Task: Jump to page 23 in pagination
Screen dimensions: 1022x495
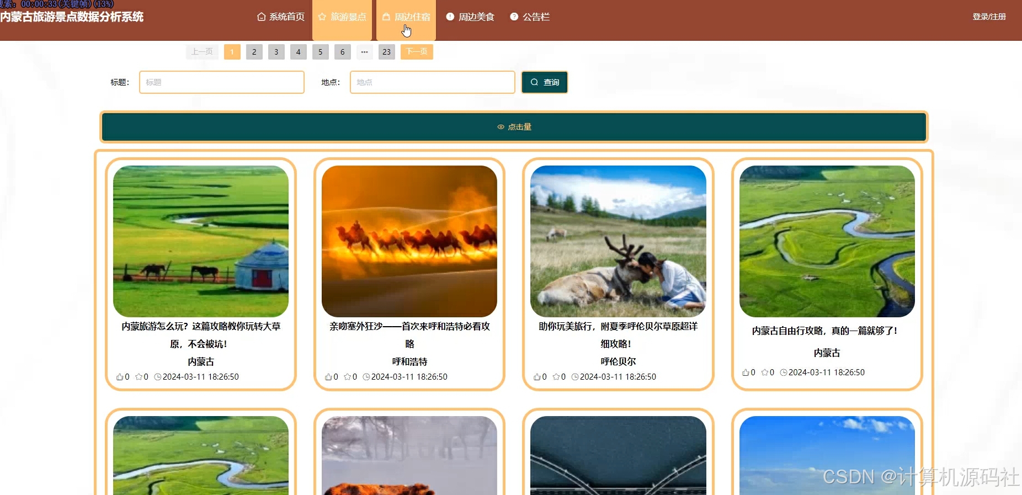Action: tap(387, 52)
